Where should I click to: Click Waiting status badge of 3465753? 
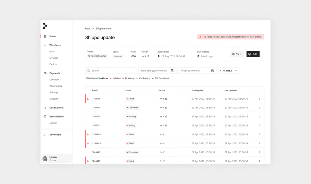pos(131,125)
